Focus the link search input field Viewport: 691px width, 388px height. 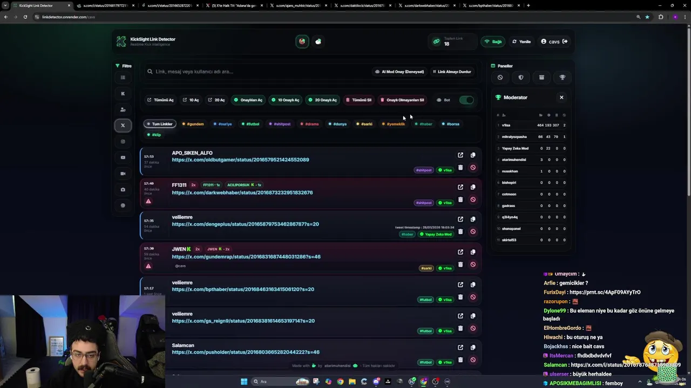[256, 72]
